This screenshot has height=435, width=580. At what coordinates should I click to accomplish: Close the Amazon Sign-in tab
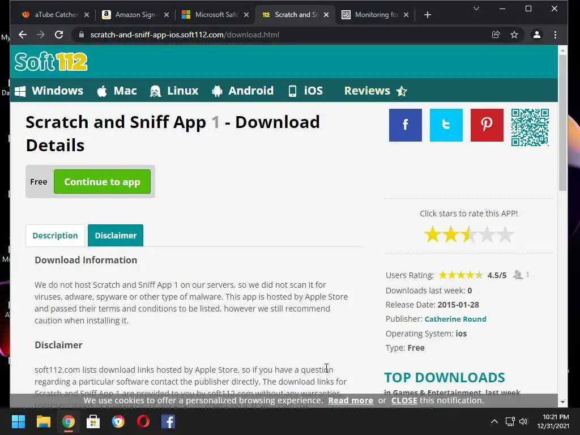point(167,15)
